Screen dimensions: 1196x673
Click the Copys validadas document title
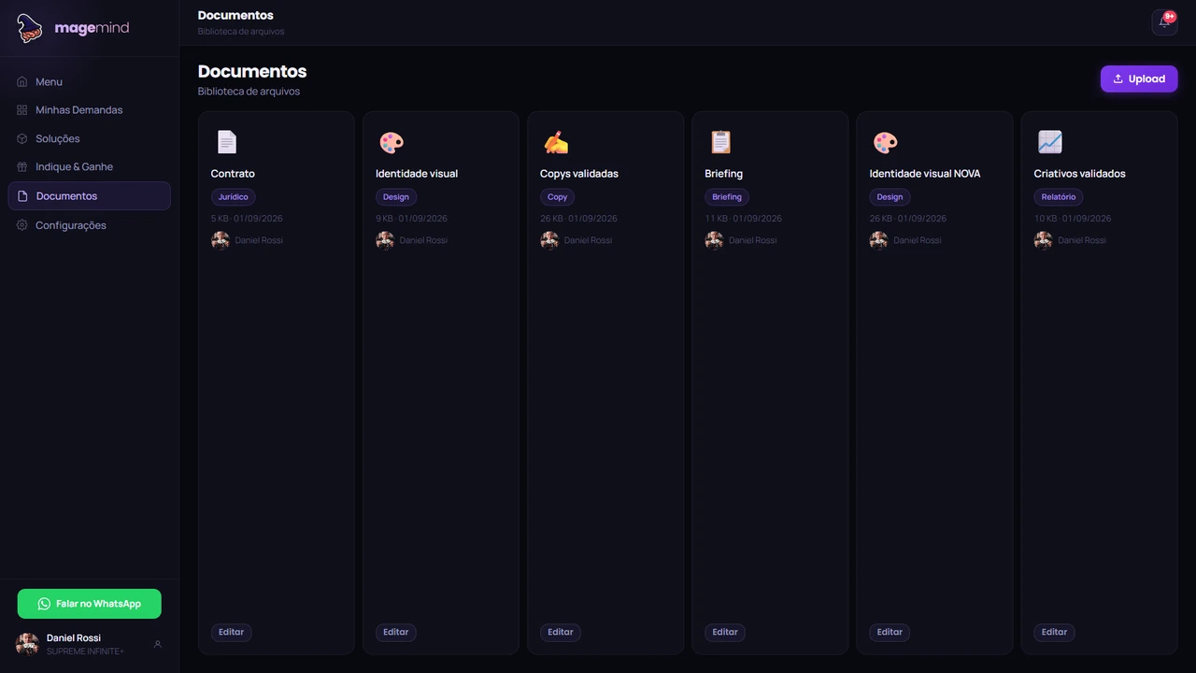[579, 174]
